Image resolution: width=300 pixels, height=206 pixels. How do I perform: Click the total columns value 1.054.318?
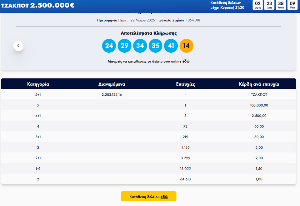pos(193,20)
